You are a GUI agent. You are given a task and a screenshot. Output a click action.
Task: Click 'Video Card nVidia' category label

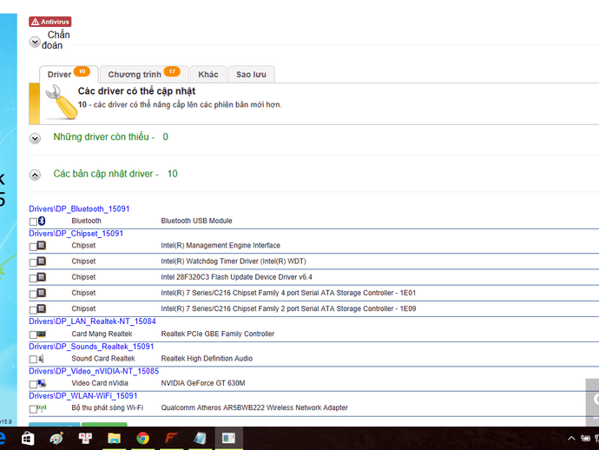click(x=100, y=383)
